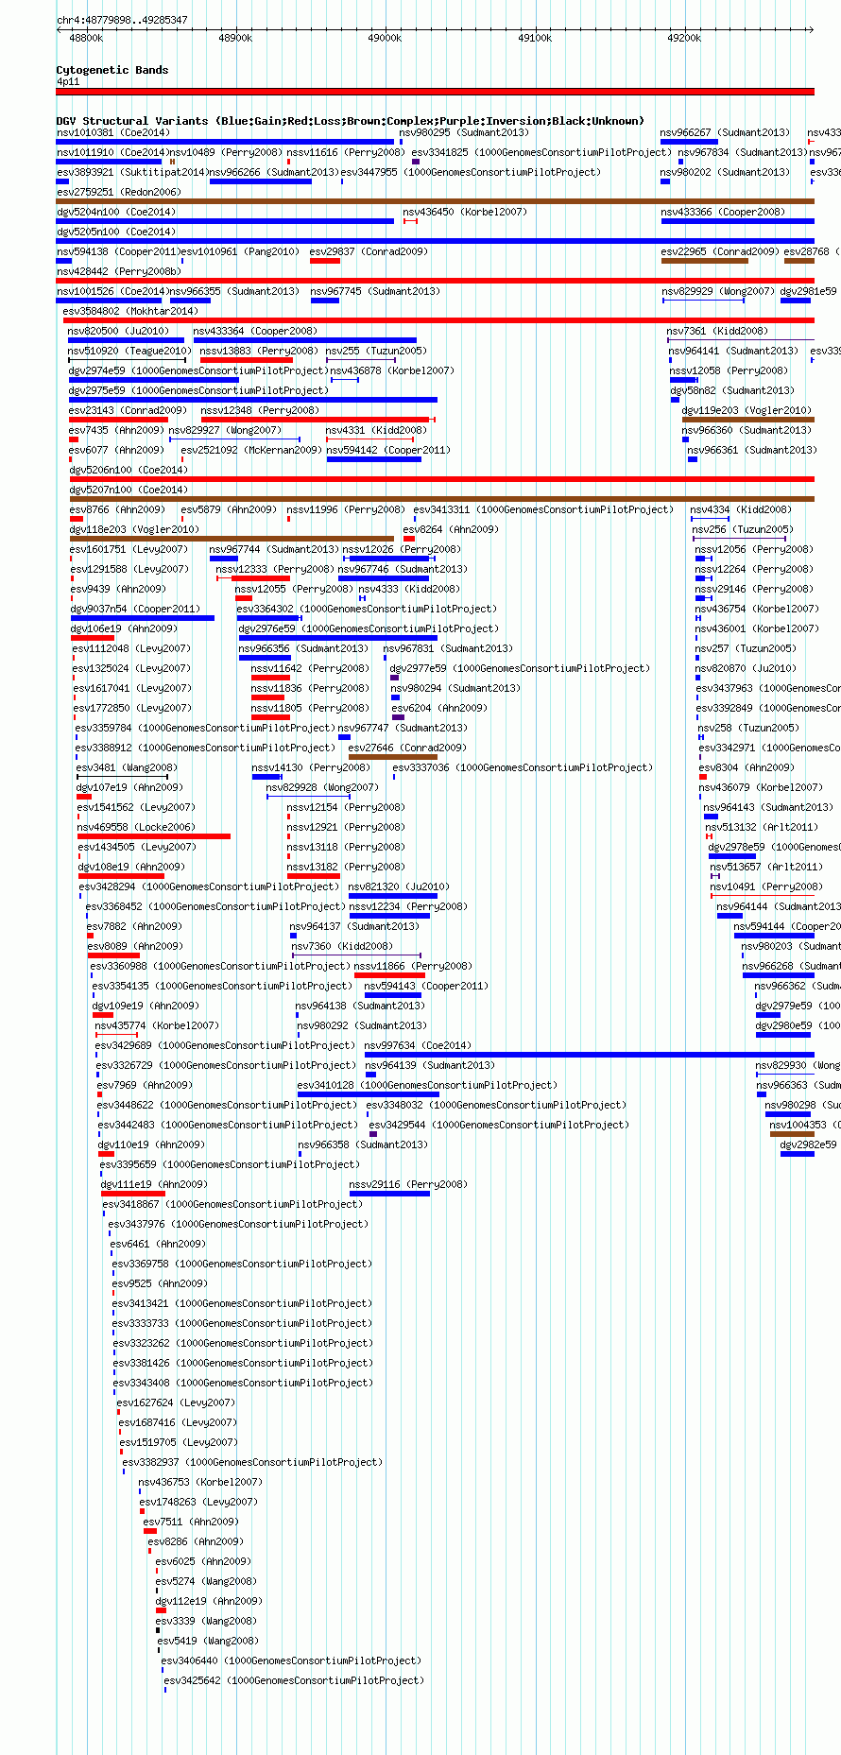This screenshot has height=1755, width=841.
Task: Click esv8264 (Ahn2009) label
Action: 451,529
